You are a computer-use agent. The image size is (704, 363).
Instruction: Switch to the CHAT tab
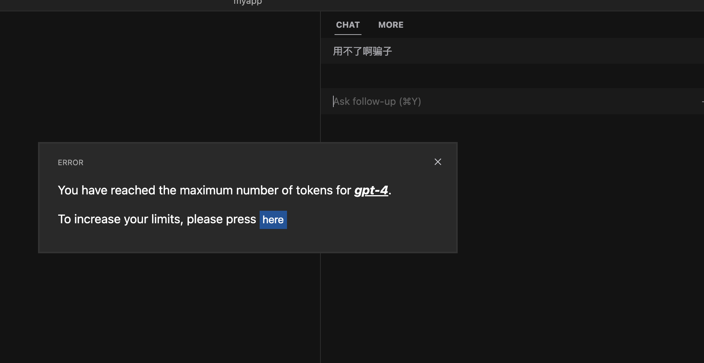tap(348, 25)
